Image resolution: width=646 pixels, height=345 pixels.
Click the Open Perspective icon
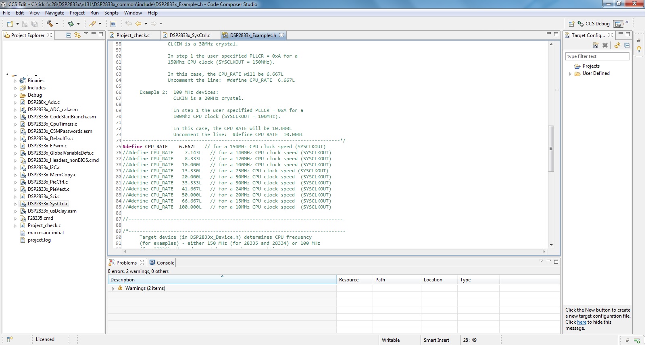571,24
